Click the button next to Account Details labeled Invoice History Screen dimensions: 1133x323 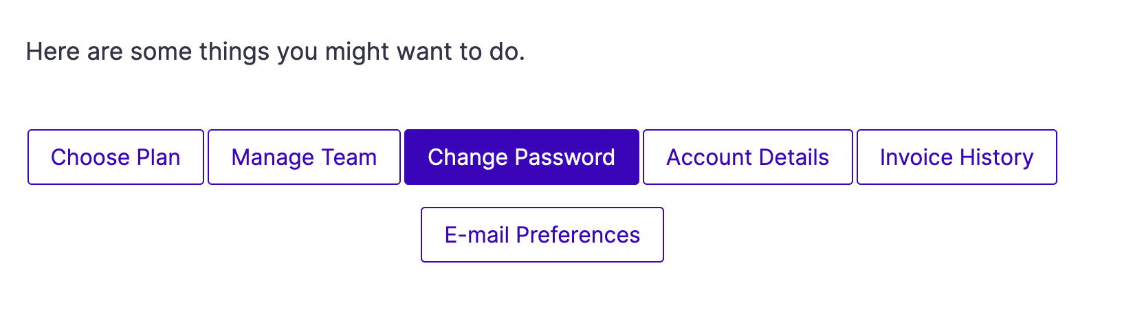[x=957, y=157]
